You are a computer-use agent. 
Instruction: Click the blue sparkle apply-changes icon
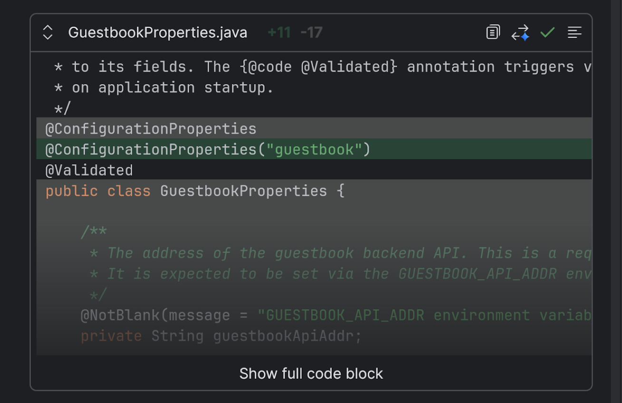tap(520, 32)
